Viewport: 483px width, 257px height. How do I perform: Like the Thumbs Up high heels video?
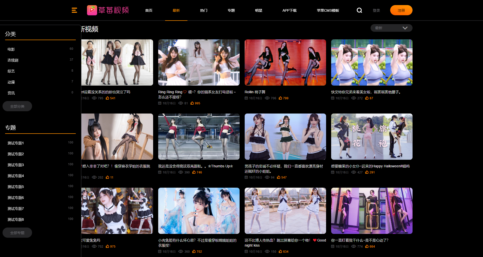click(x=194, y=172)
